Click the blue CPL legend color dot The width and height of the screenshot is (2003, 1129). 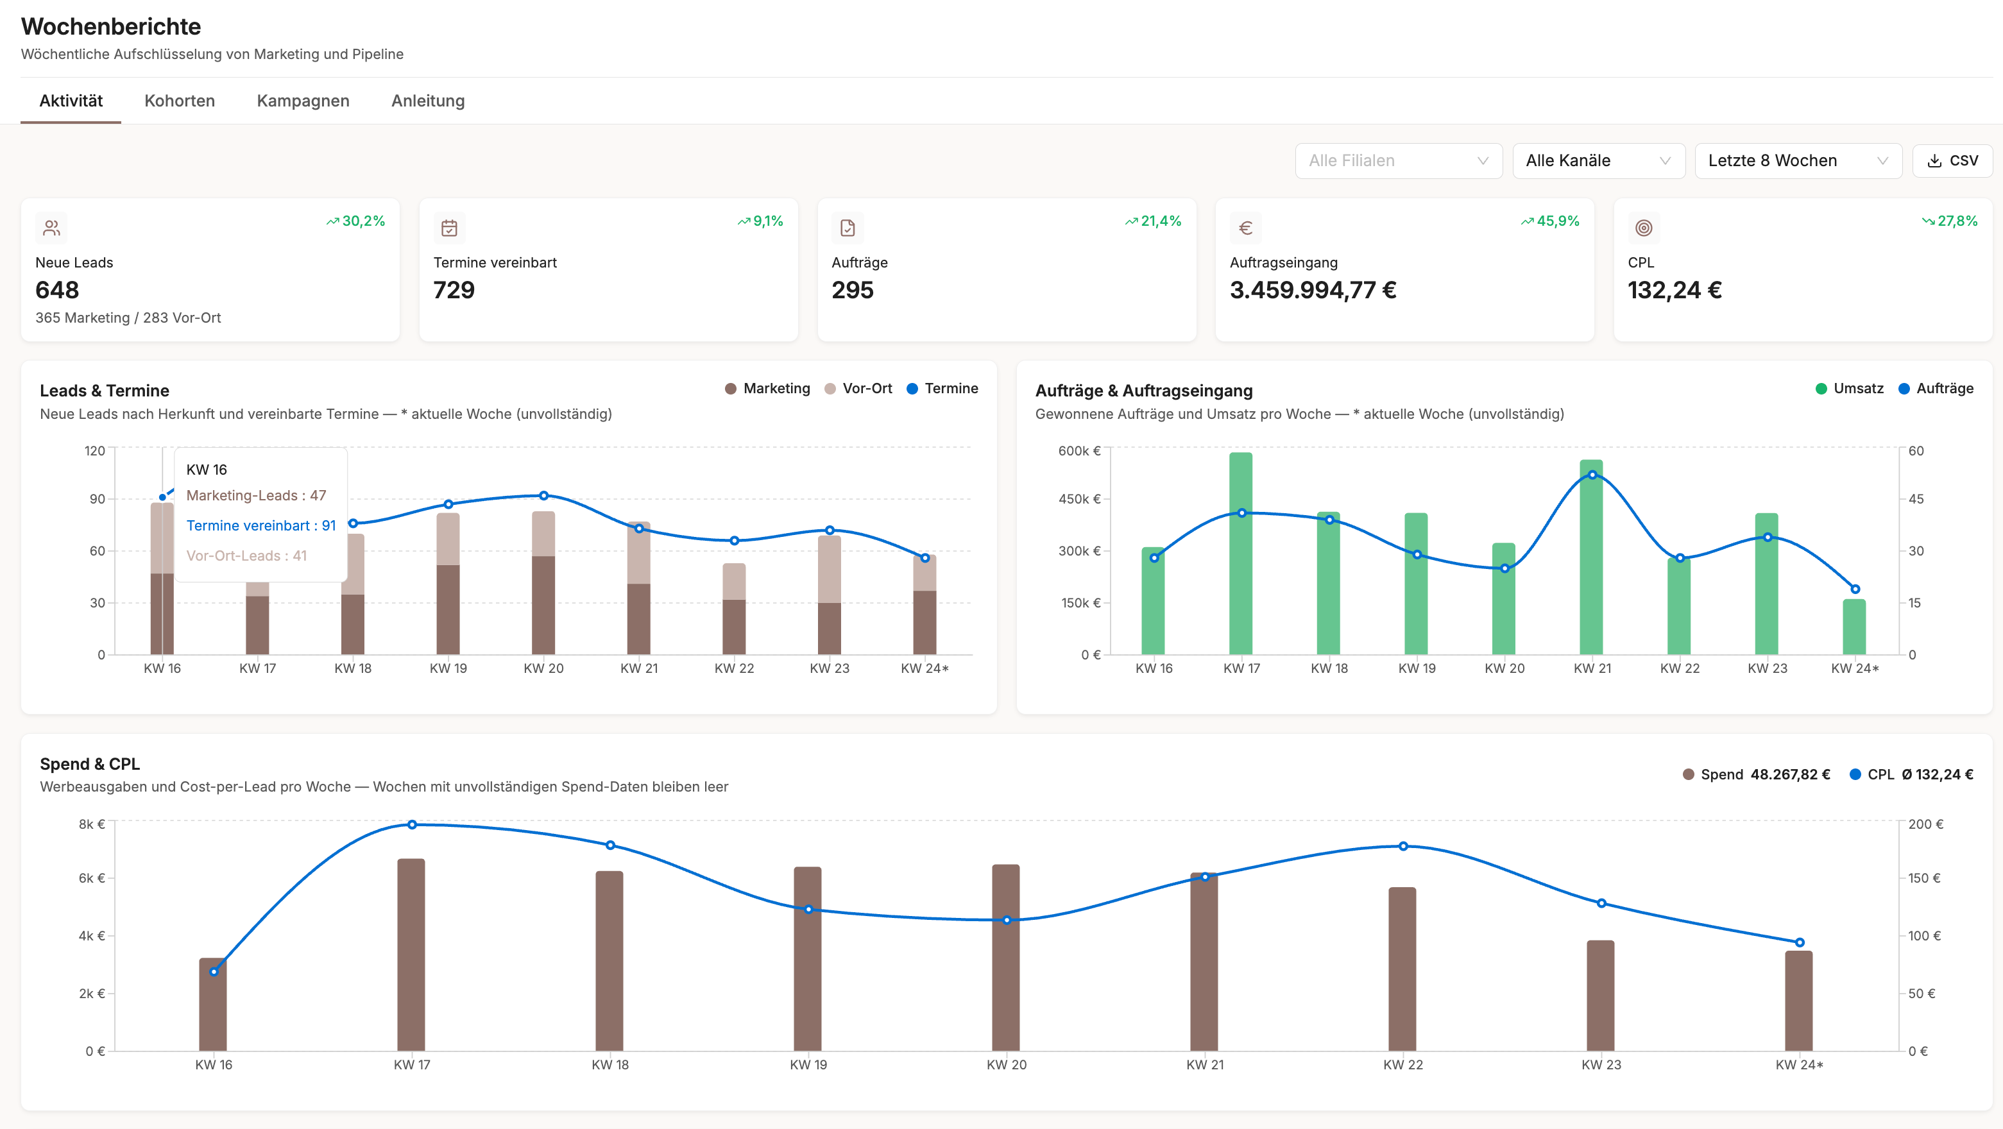tap(1855, 774)
